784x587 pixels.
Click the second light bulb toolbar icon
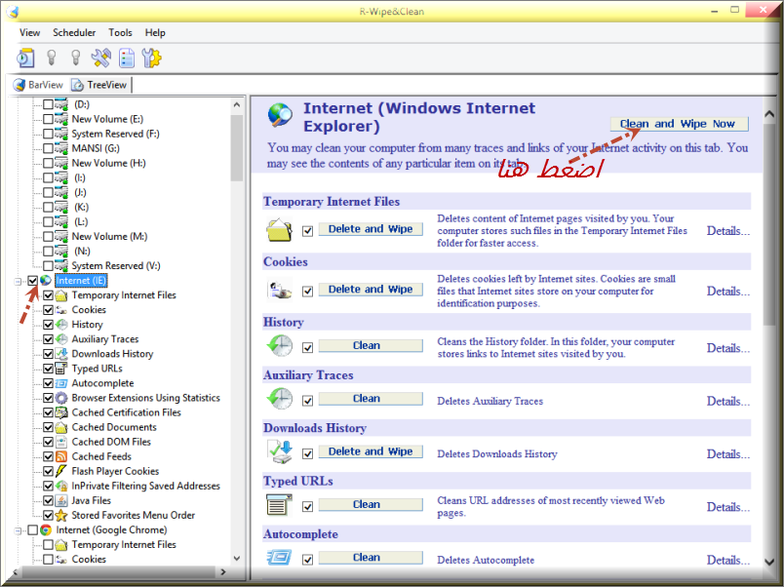tap(75, 58)
